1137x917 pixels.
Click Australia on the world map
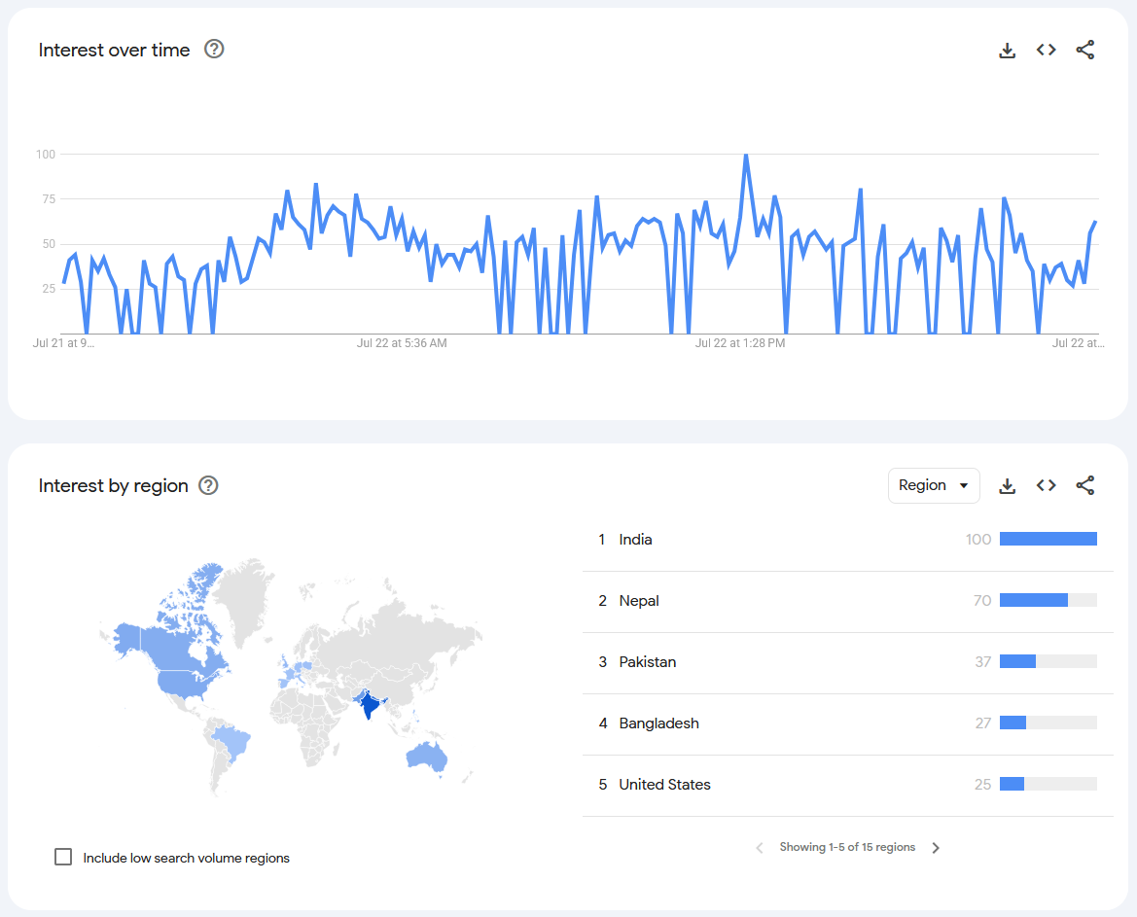pyautogui.click(x=427, y=757)
